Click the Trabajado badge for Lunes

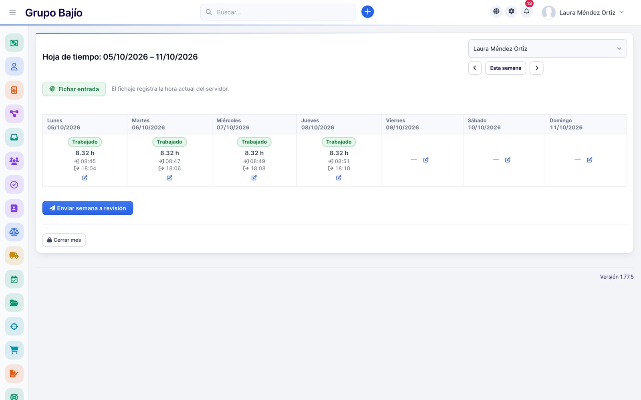pos(85,142)
